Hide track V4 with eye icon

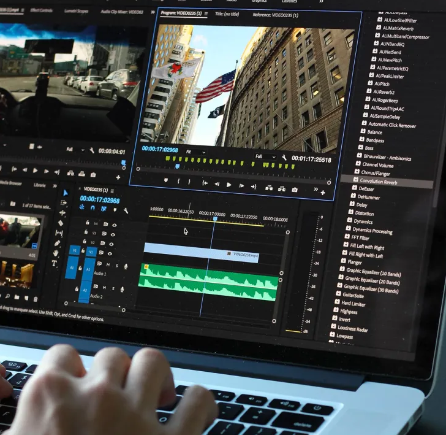(x=115, y=225)
